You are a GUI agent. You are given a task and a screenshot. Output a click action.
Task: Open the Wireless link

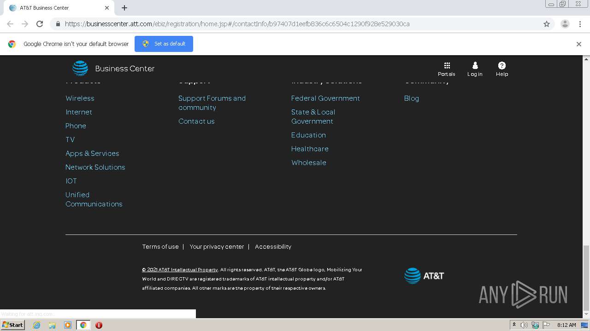point(80,98)
